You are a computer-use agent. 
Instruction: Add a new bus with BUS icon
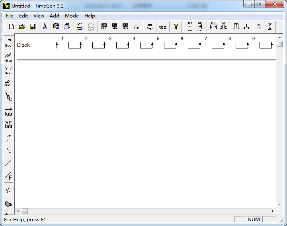point(125,27)
